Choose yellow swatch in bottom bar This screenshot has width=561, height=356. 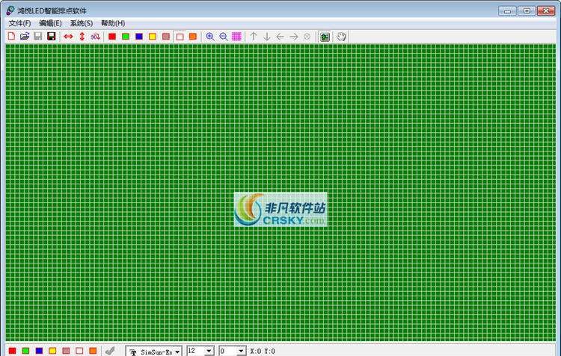[52, 351]
